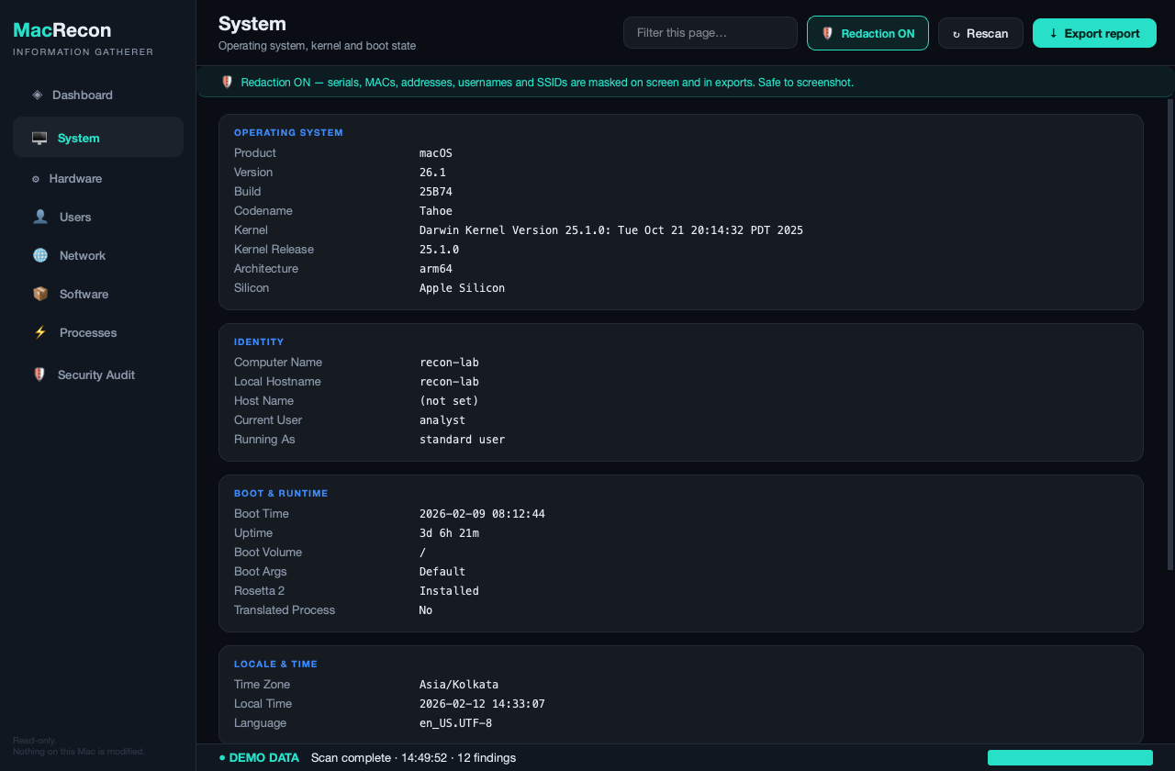Click the BOOT & RUNTIME section heading
1175x771 pixels.
281,493
